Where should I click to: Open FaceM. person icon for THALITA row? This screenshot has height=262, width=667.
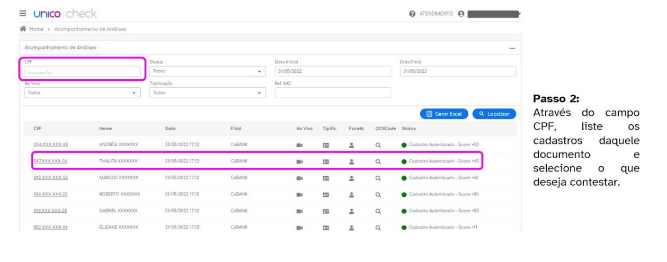pos(352,161)
